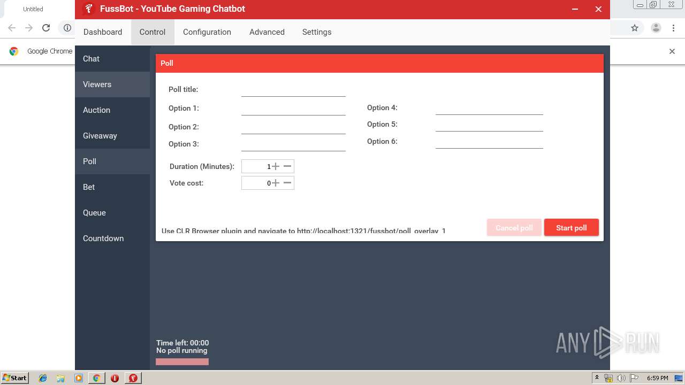
Task: Switch to FussBot via taskbar icon
Action: (133, 378)
